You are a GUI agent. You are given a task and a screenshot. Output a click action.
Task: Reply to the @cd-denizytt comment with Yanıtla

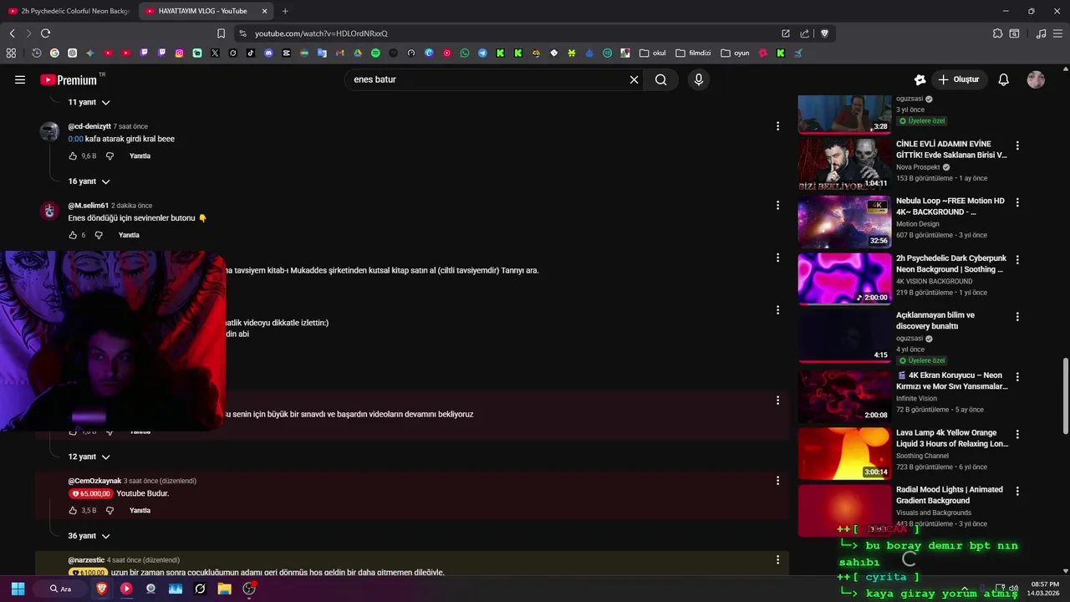click(140, 156)
